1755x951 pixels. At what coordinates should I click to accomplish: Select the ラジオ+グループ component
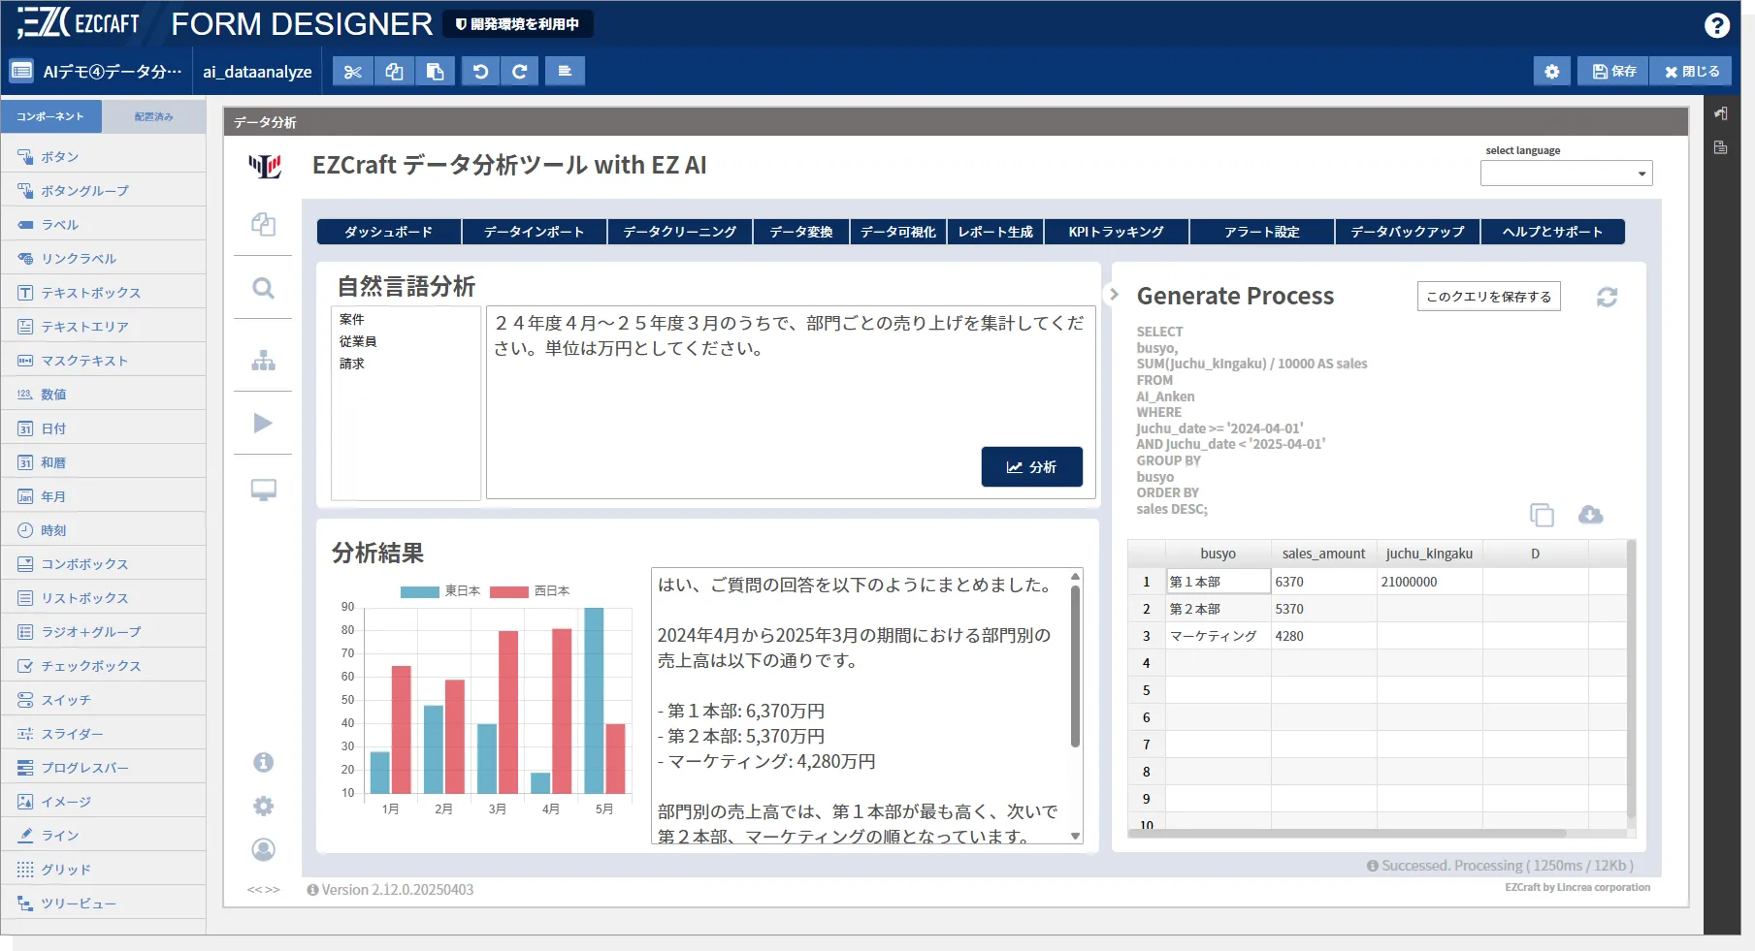tap(103, 632)
